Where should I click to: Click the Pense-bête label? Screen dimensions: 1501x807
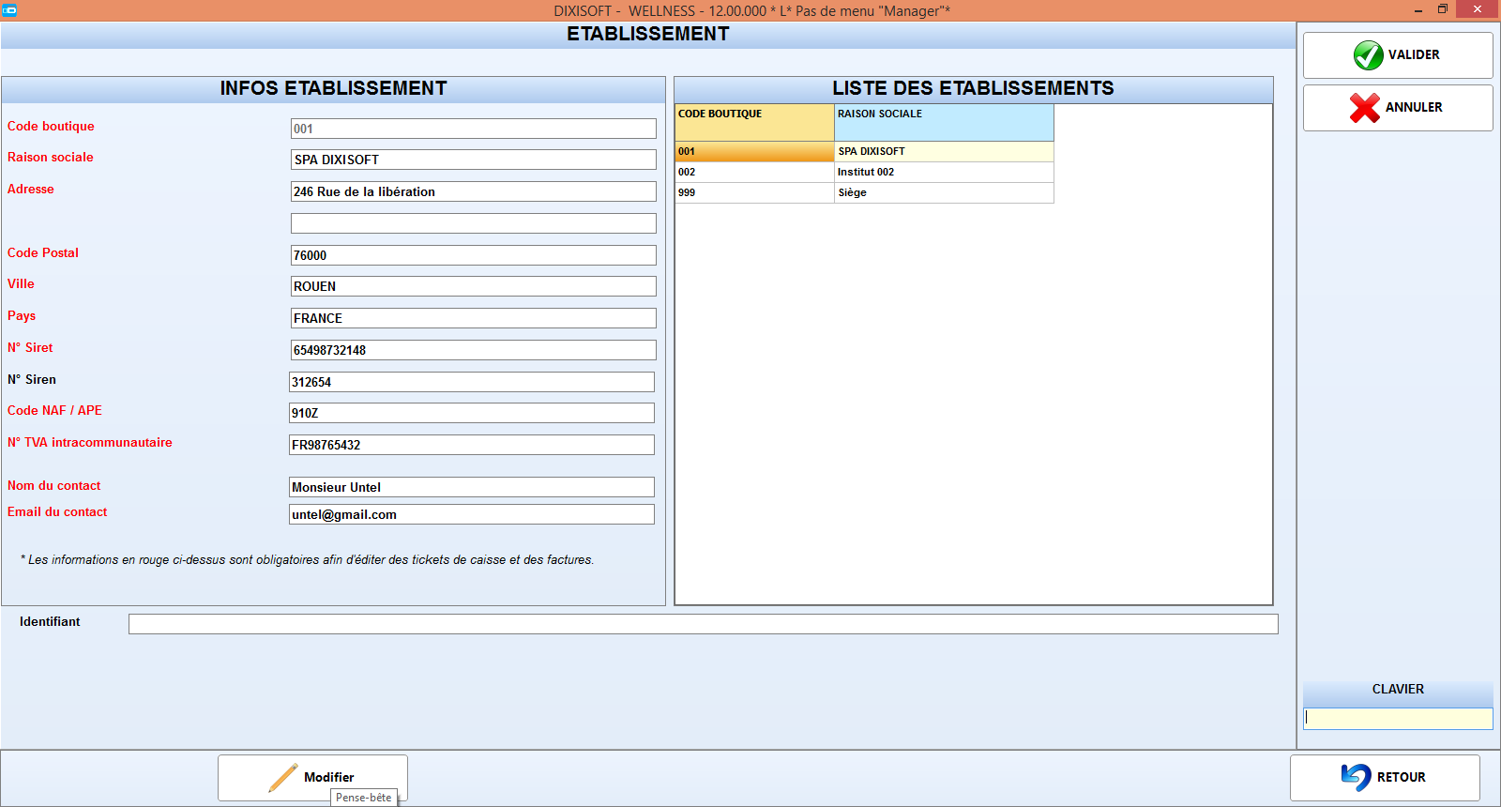[x=364, y=798]
